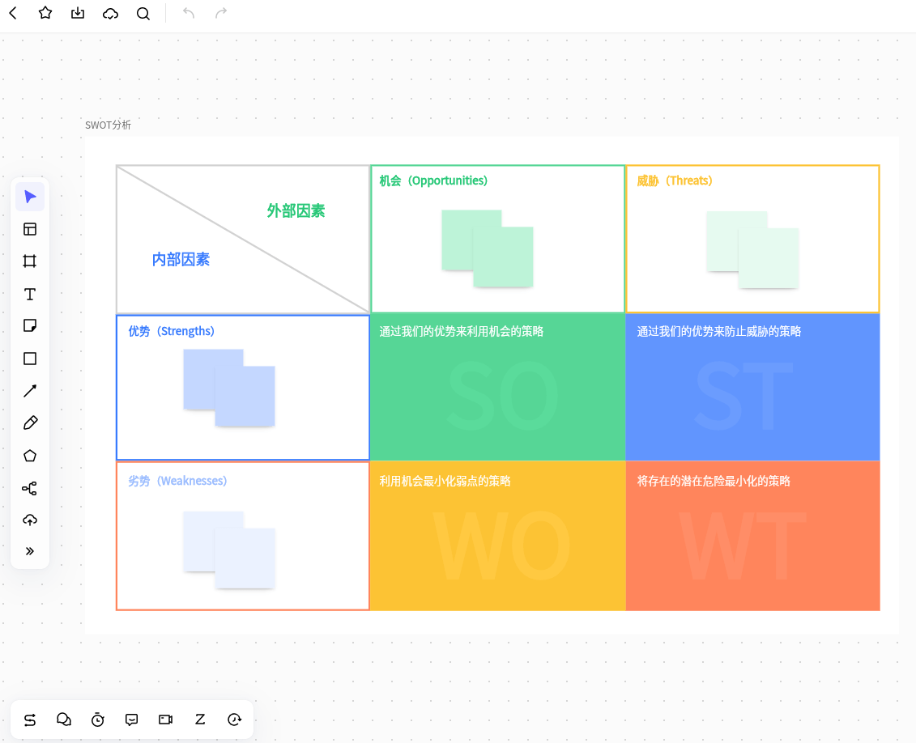Screen dimensions: 916x743
Task: Start the timer in bottom toolbar
Action: coord(98,720)
